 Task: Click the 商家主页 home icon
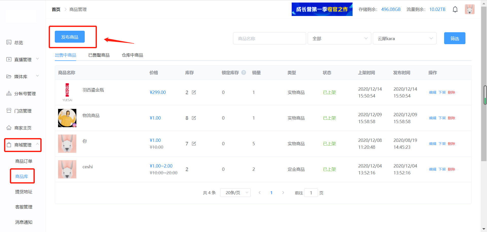click(x=9, y=128)
